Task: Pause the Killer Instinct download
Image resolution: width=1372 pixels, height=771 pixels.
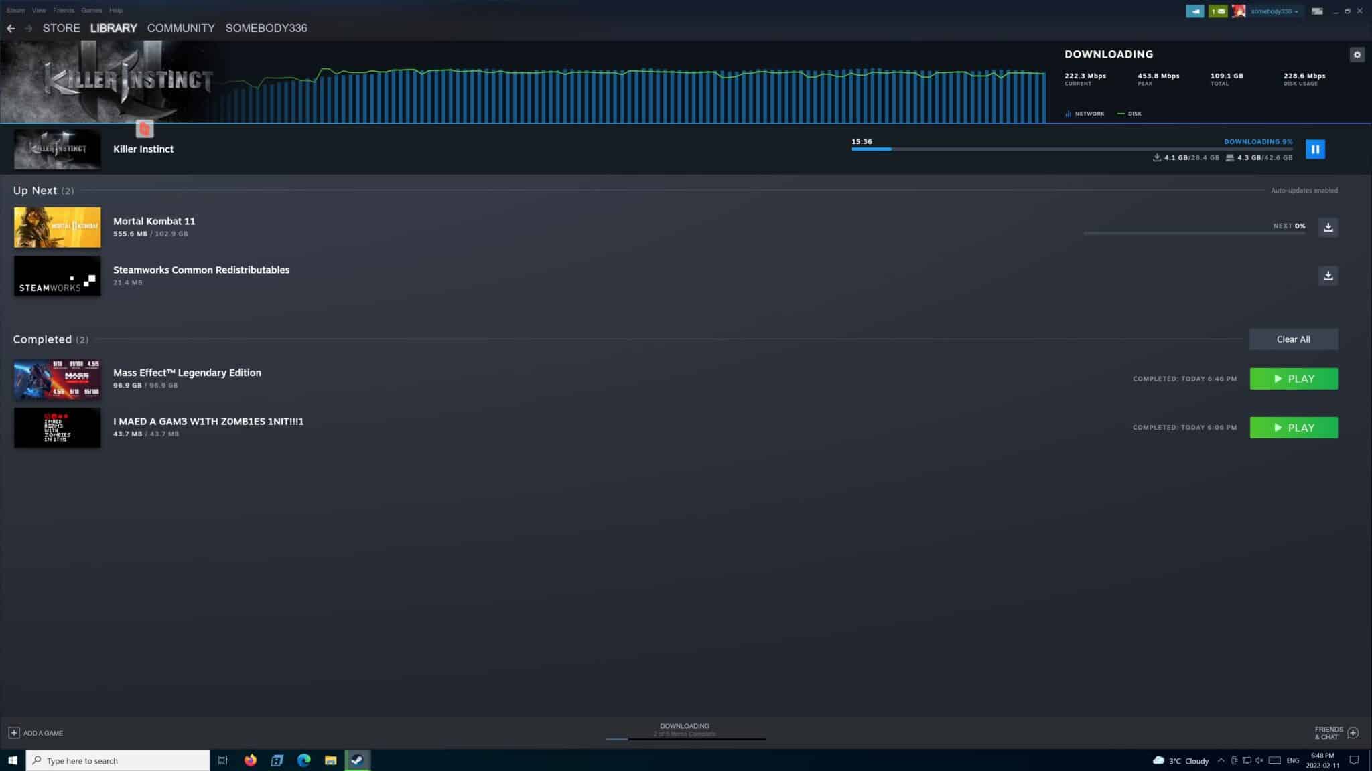Action: tap(1314, 149)
